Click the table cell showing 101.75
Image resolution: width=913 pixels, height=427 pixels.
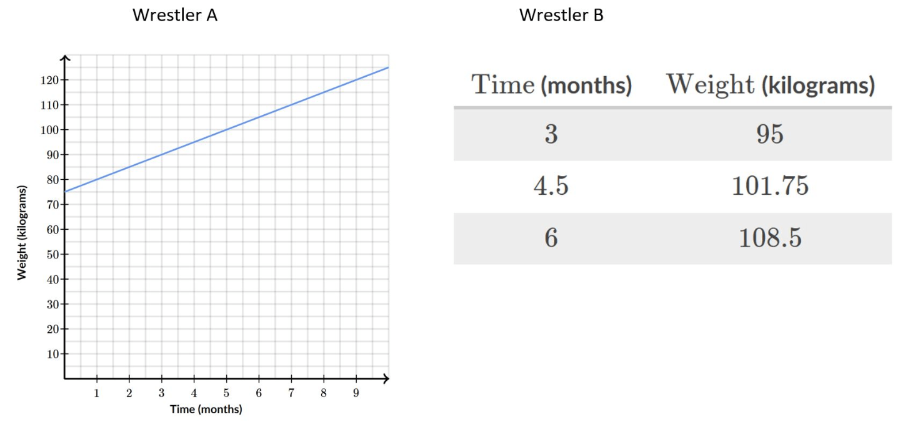pyautogui.click(x=770, y=186)
